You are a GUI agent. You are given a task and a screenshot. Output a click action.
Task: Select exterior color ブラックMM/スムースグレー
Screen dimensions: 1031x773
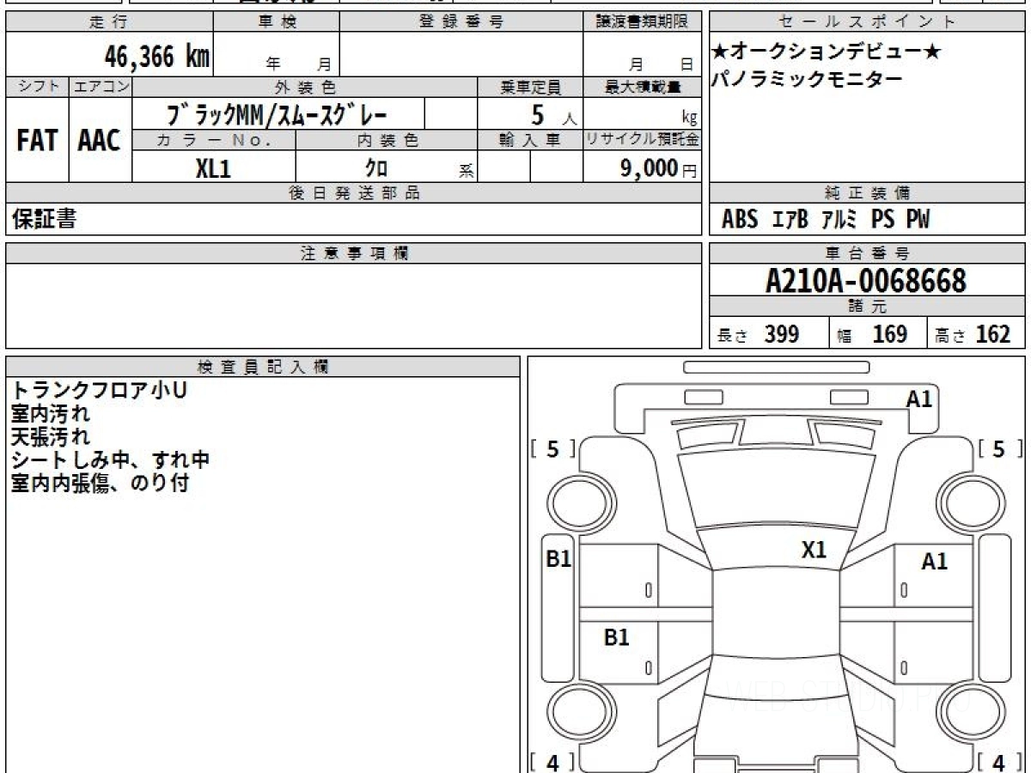pyautogui.click(x=277, y=113)
